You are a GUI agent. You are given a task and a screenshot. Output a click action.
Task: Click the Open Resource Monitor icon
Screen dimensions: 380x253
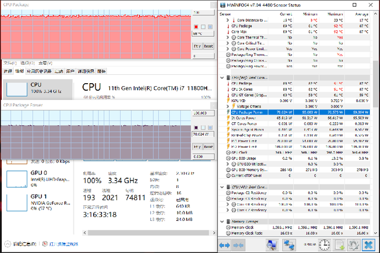point(45,244)
